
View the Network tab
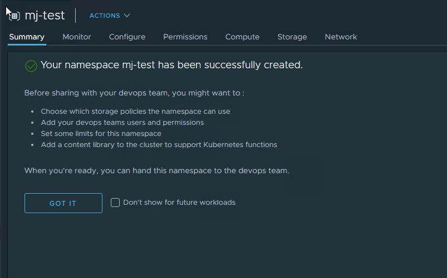point(341,37)
